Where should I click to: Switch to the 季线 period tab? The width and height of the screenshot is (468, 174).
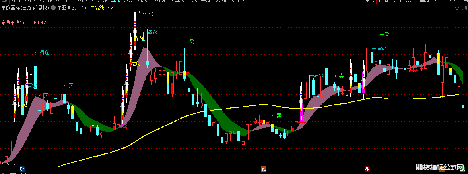pos(192,1)
